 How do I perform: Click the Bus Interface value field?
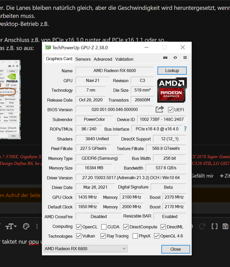tap(157, 129)
